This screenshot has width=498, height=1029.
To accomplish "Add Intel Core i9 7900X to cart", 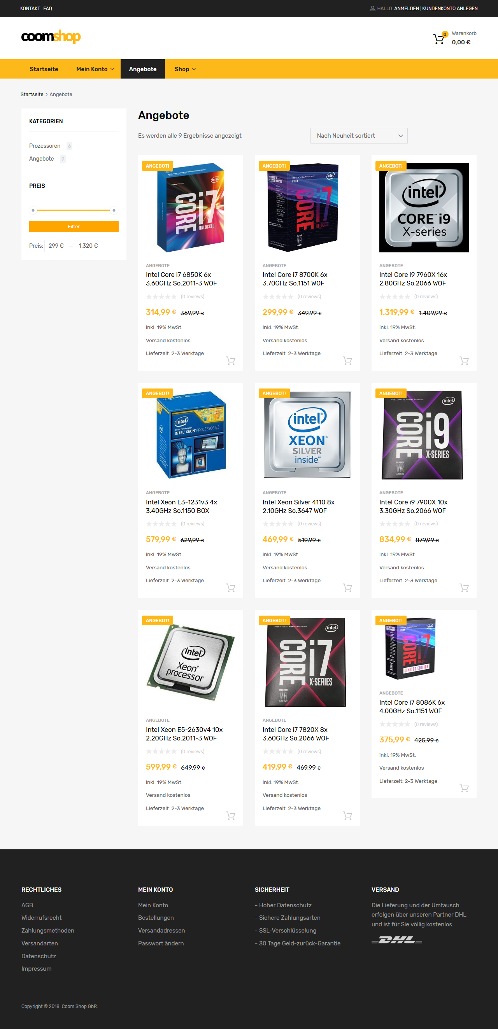I will [464, 588].
